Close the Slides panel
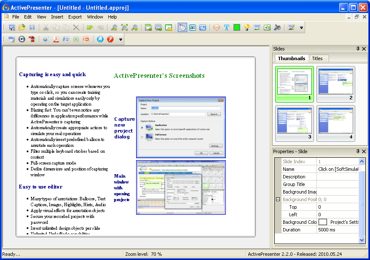Image resolution: width=370 pixels, height=260 pixels. pyautogui.click(x=364, y=49)
